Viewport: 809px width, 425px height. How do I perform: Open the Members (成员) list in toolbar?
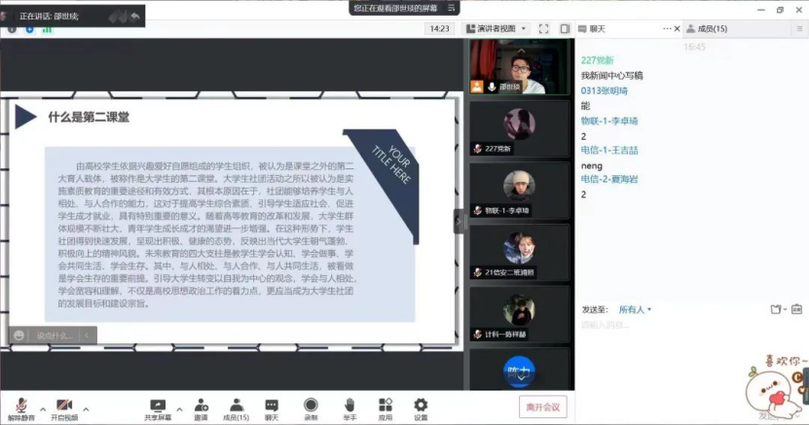pyautogui.click(x=235, y=407)
